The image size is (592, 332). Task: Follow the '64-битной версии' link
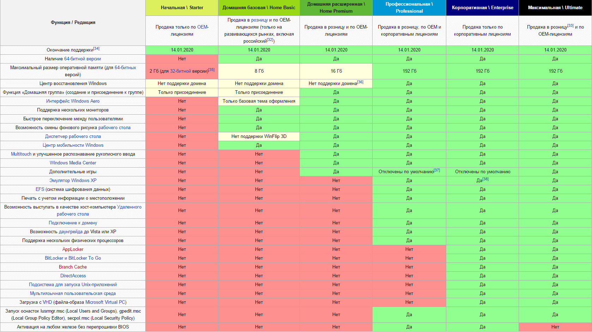coord(83,59)
